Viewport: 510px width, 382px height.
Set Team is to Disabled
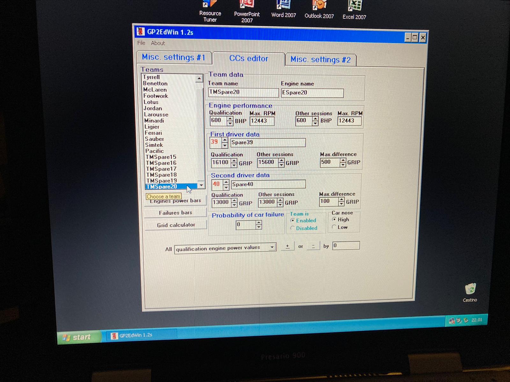[293, 228]
